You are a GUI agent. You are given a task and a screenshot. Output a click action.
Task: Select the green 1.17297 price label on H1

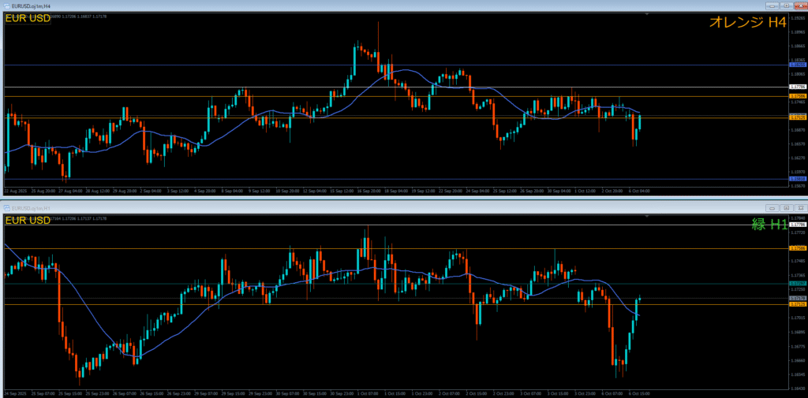[x=797, y=282]
